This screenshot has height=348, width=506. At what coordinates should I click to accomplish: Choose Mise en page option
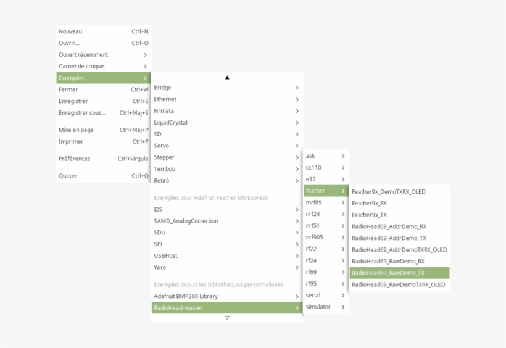(76, 130)
